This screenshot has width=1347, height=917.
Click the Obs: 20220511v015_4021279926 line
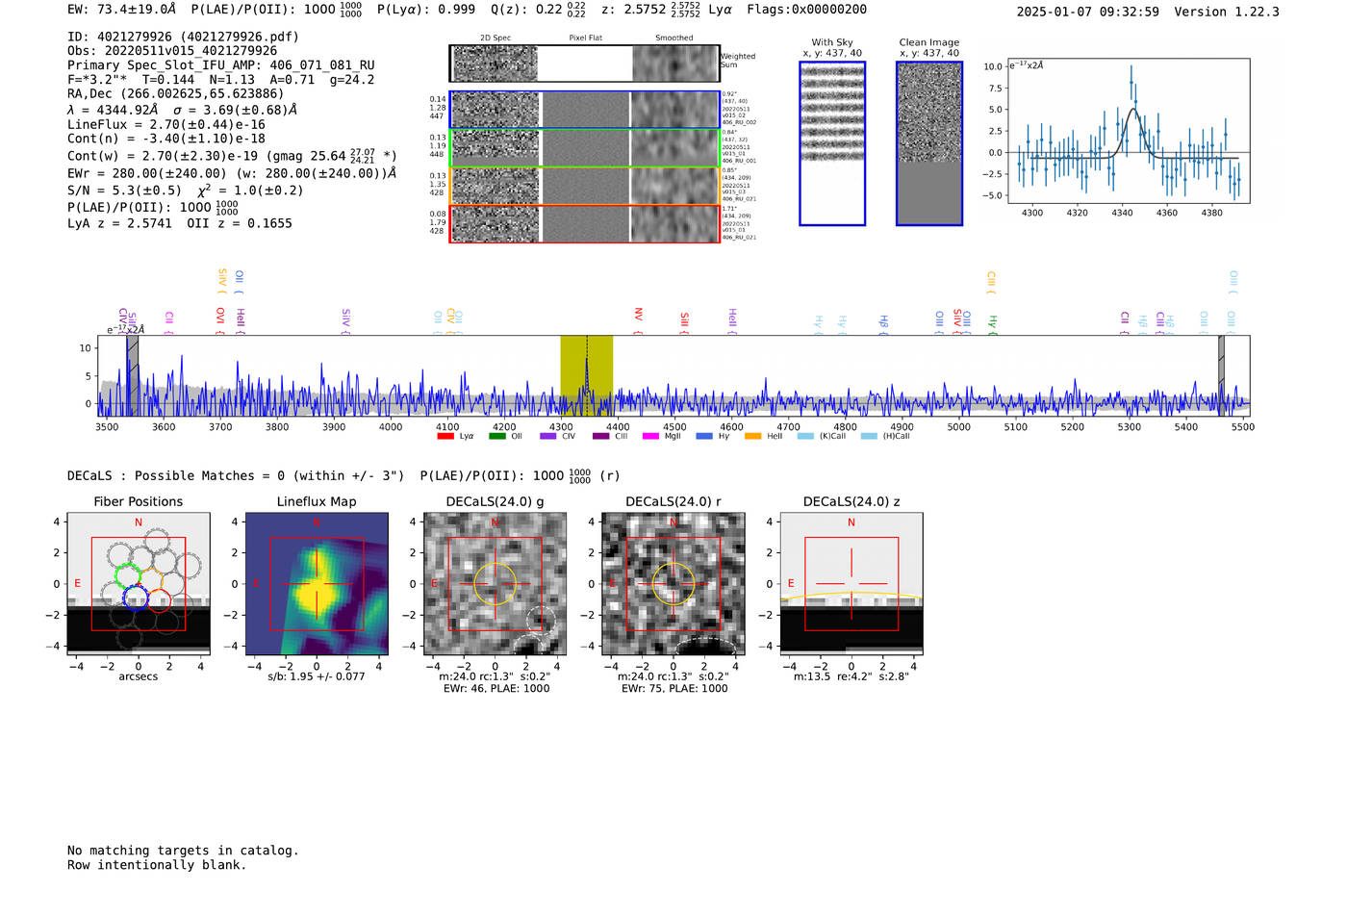click(172, 51)
